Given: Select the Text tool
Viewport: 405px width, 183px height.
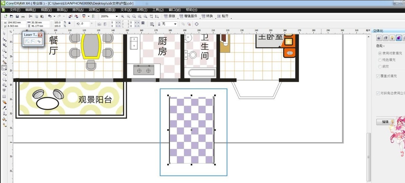Looking at the screenshot, I should (4, 90).
